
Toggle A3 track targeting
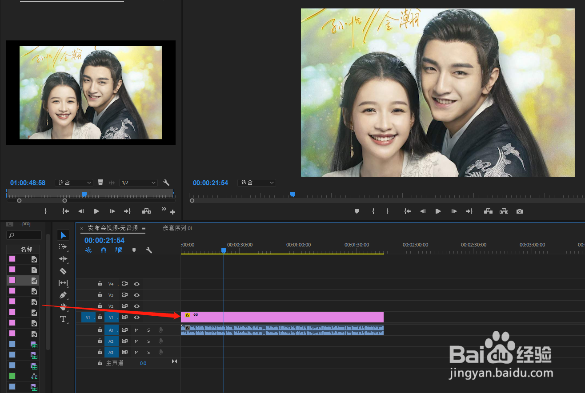click(x=111, y=352)
